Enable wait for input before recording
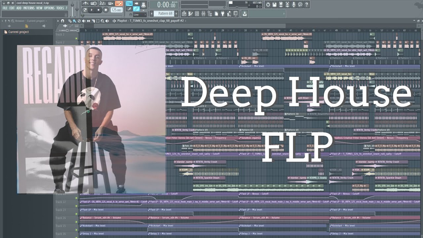 point(94,4)
